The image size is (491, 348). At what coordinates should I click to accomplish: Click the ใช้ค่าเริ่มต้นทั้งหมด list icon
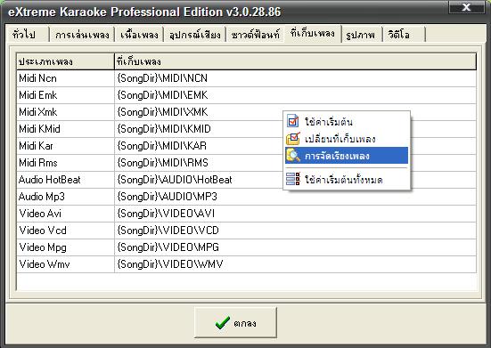click(293, 179)
